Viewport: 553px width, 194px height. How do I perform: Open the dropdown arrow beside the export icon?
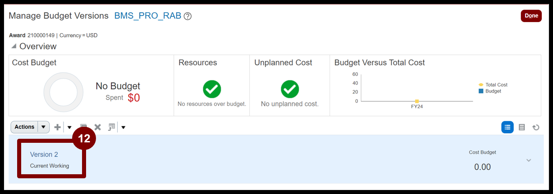click(x=123, y=127)
